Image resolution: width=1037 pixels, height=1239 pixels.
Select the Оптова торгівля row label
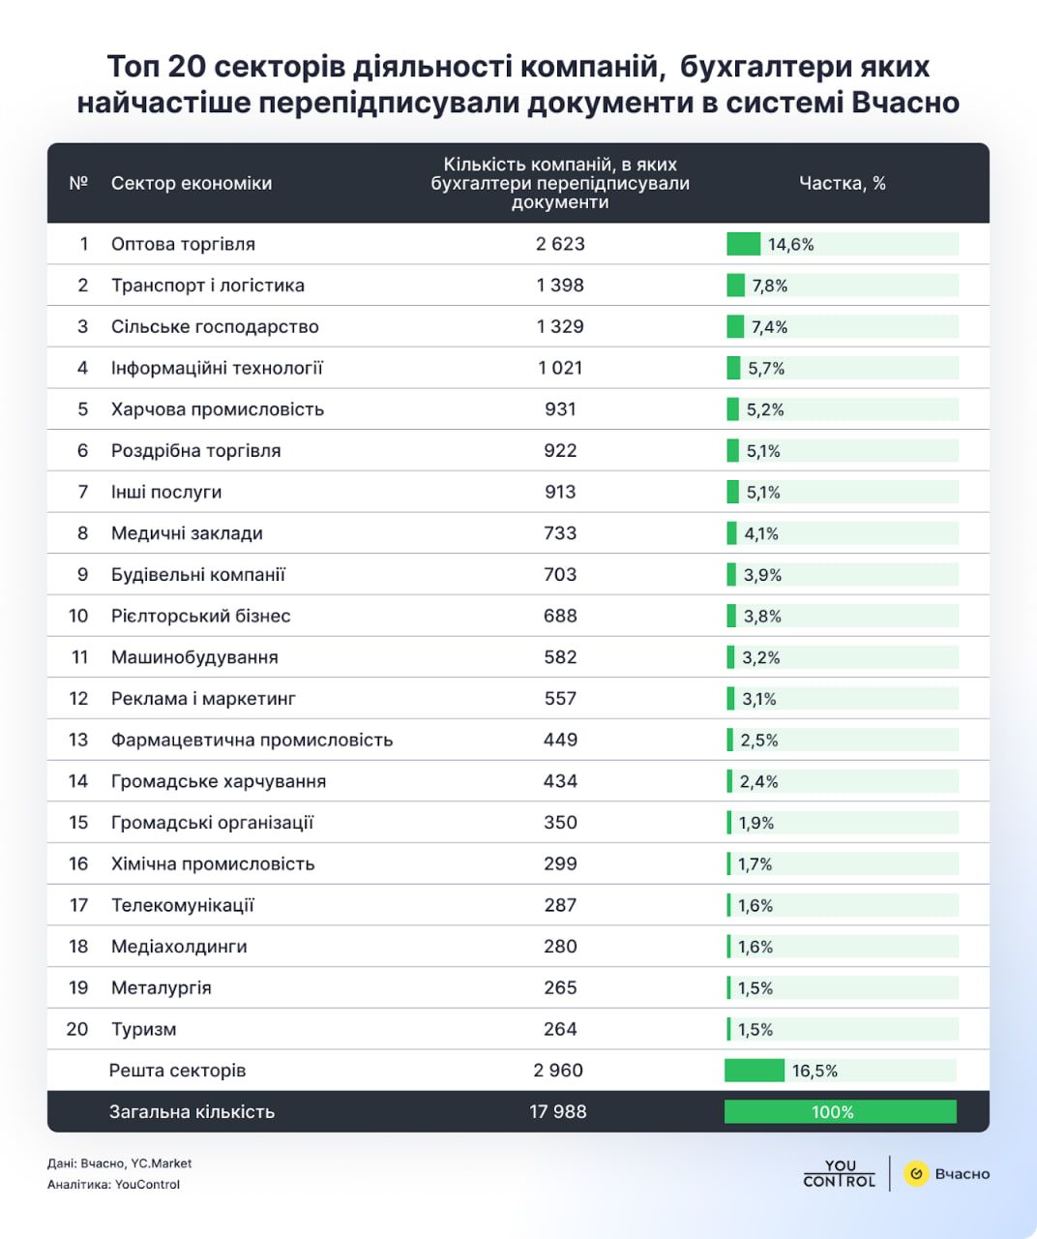[x=183, y=244]
